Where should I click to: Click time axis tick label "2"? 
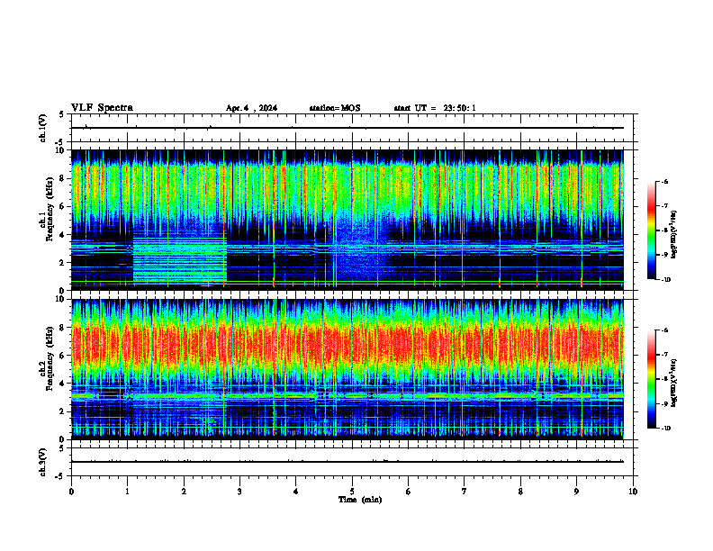(184, 492)
